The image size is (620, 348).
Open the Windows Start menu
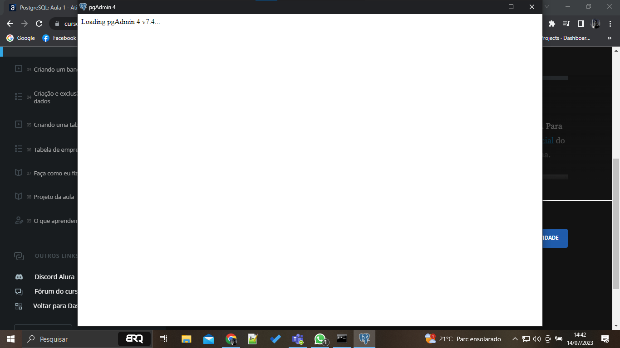coord(11,339)
